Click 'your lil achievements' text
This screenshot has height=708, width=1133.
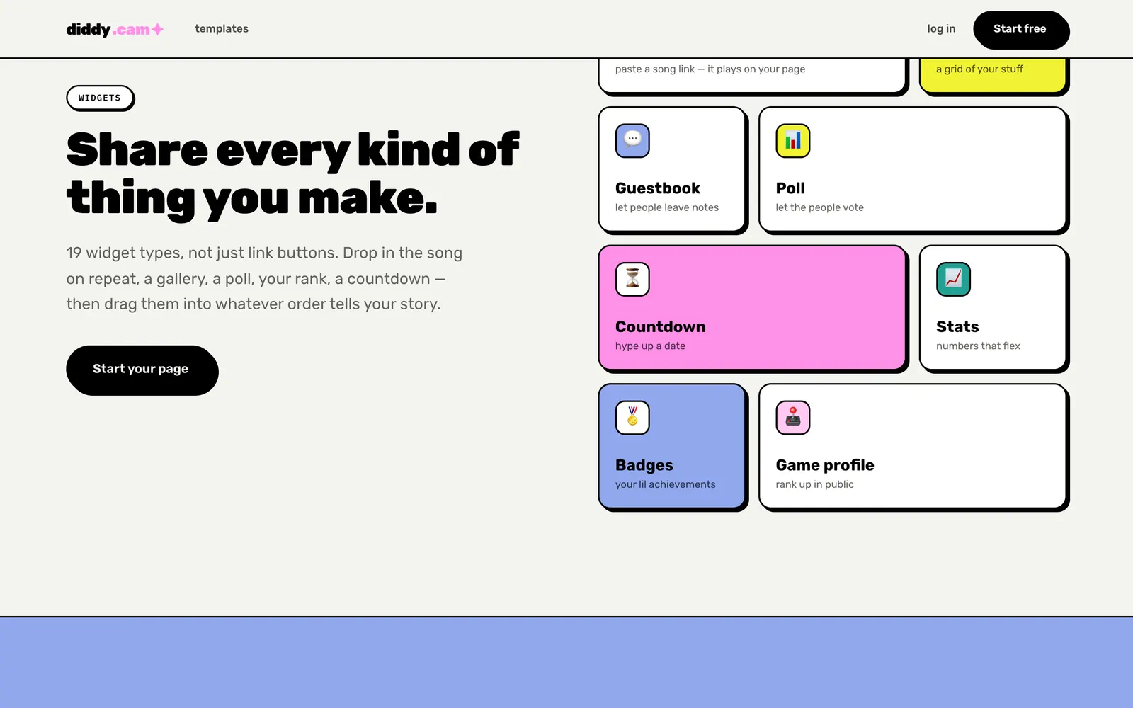(665, 484)
